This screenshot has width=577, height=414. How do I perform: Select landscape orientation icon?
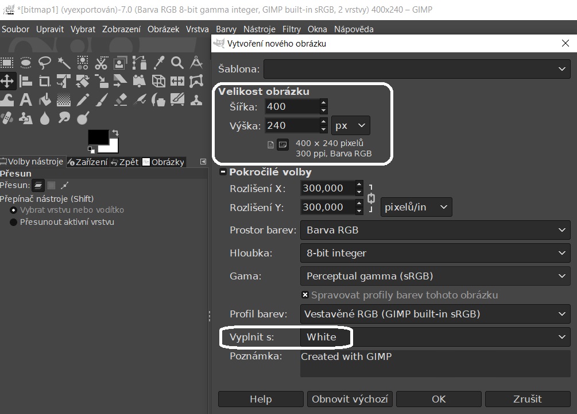click(x=282, y=145)
